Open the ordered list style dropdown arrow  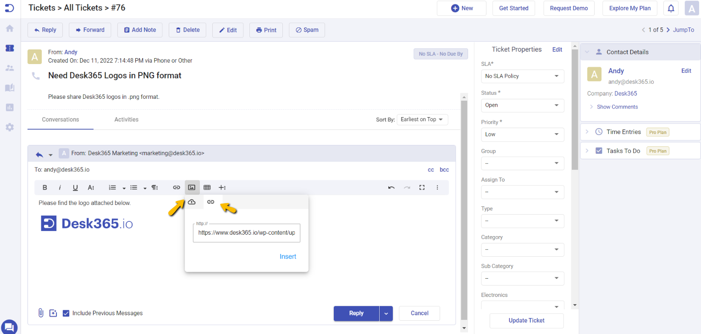124,188
